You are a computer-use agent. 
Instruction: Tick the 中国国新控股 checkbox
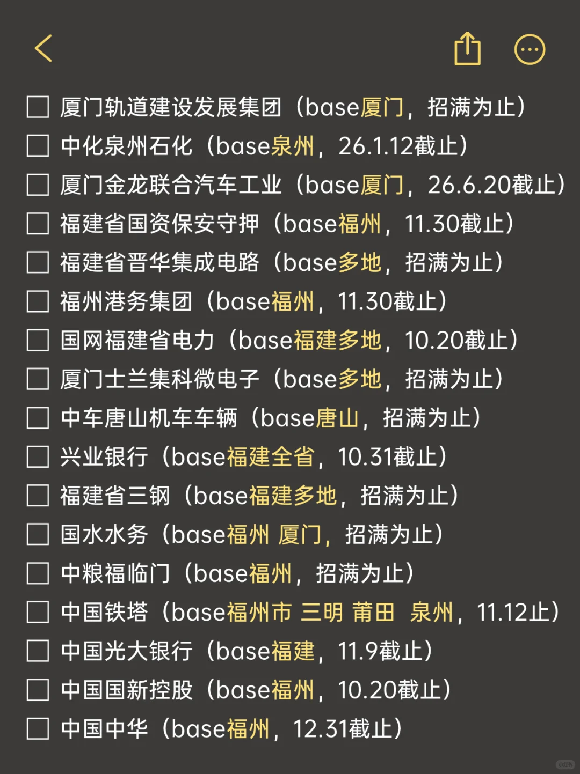(38, 690)
